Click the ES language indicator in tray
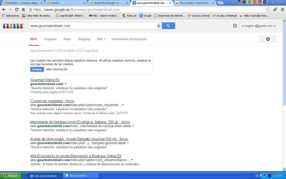The height and width of the screenshot is (179, 286). click(257, 176)
